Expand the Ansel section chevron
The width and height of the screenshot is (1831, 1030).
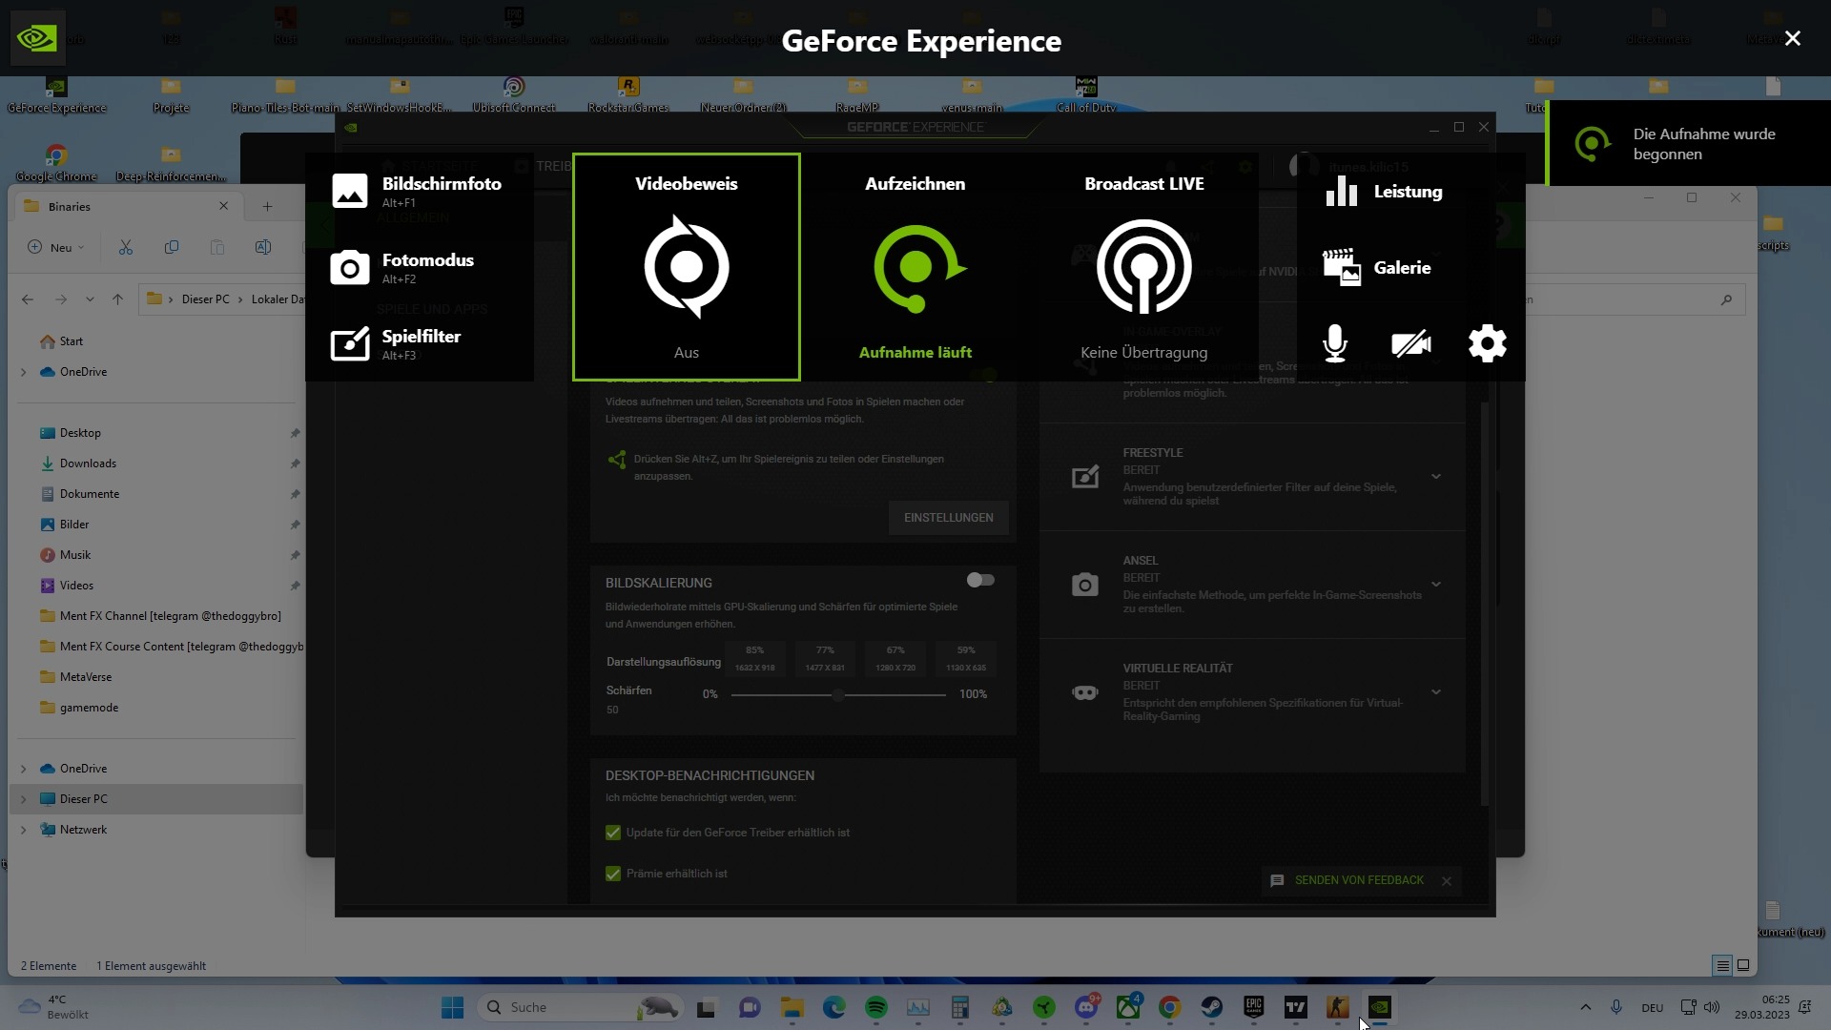pyautogui.click(x=1435, y=584)
